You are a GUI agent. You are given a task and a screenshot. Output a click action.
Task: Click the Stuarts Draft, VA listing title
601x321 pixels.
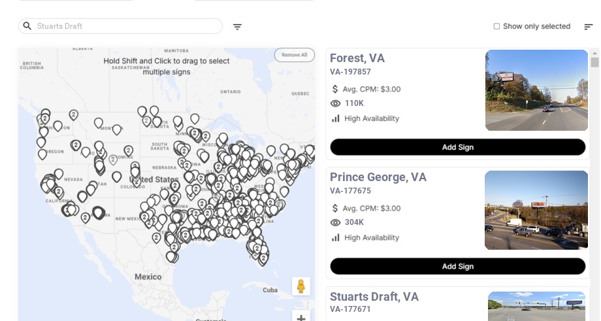point(374,297)
